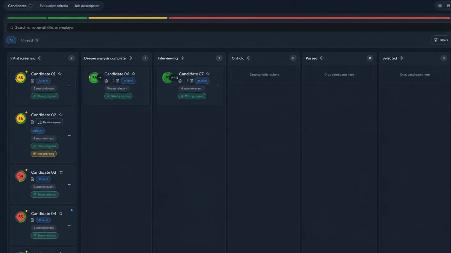Click Candidate 04 score 53 badge

point(20,217)
